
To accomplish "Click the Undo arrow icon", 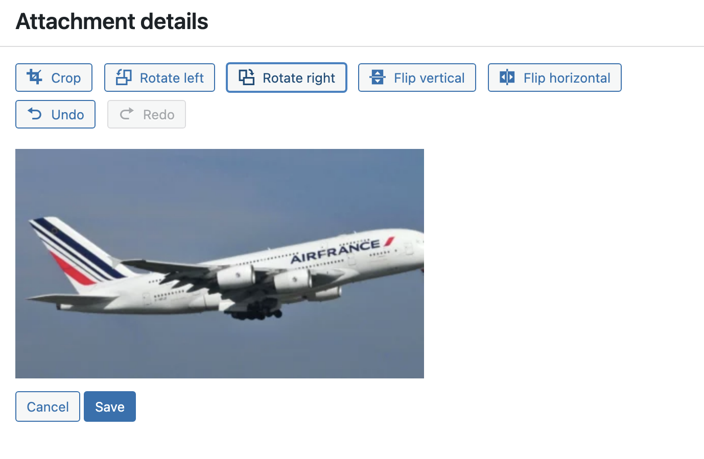I will 35,114.
